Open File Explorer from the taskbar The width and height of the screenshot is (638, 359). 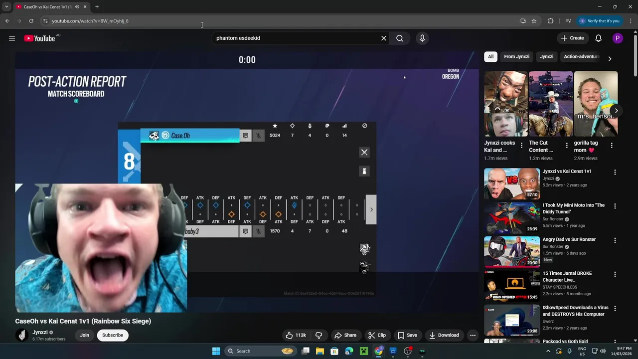point(320,351)
